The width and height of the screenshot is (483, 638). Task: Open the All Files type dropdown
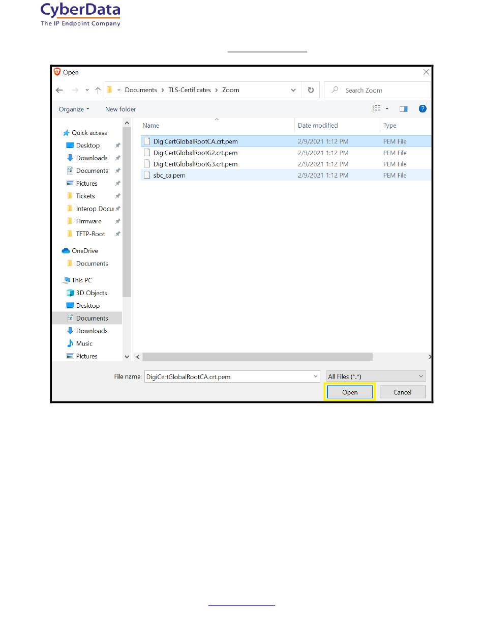point(376,376)
